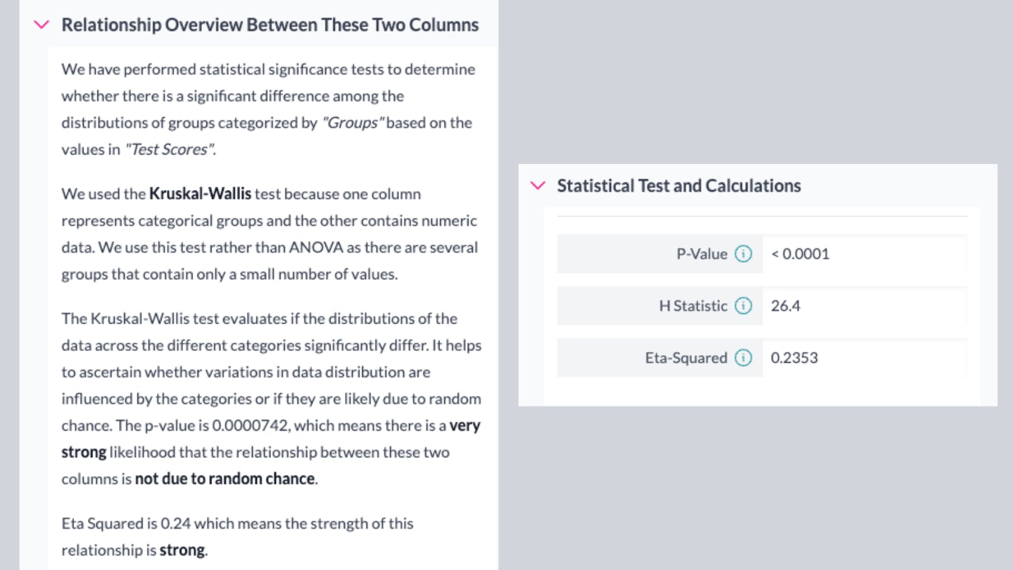
Task: Collapse the Statistical Test and Calculations chevron
Action: [538, 186]
